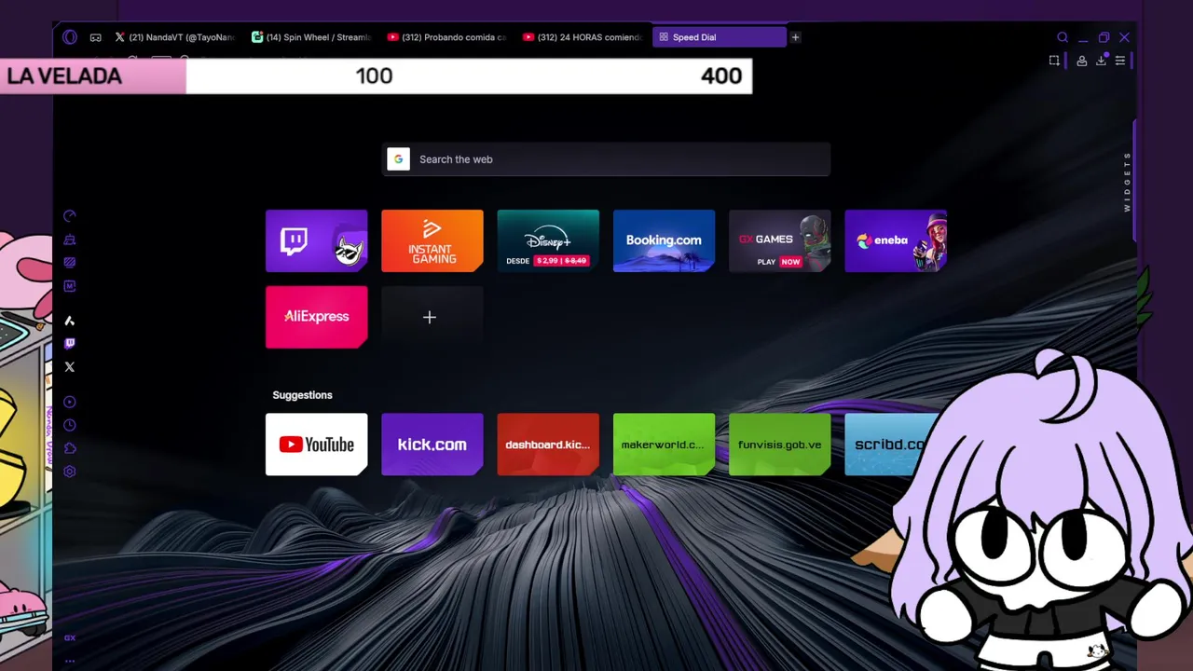Screen dimensions: 1193x671
Task: Click the GX icon at sidebar bottom
Action: [x=70, y=638]
